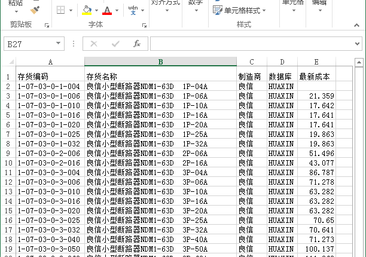Select the product name ending 3P-40A

[x=160, y=239]
